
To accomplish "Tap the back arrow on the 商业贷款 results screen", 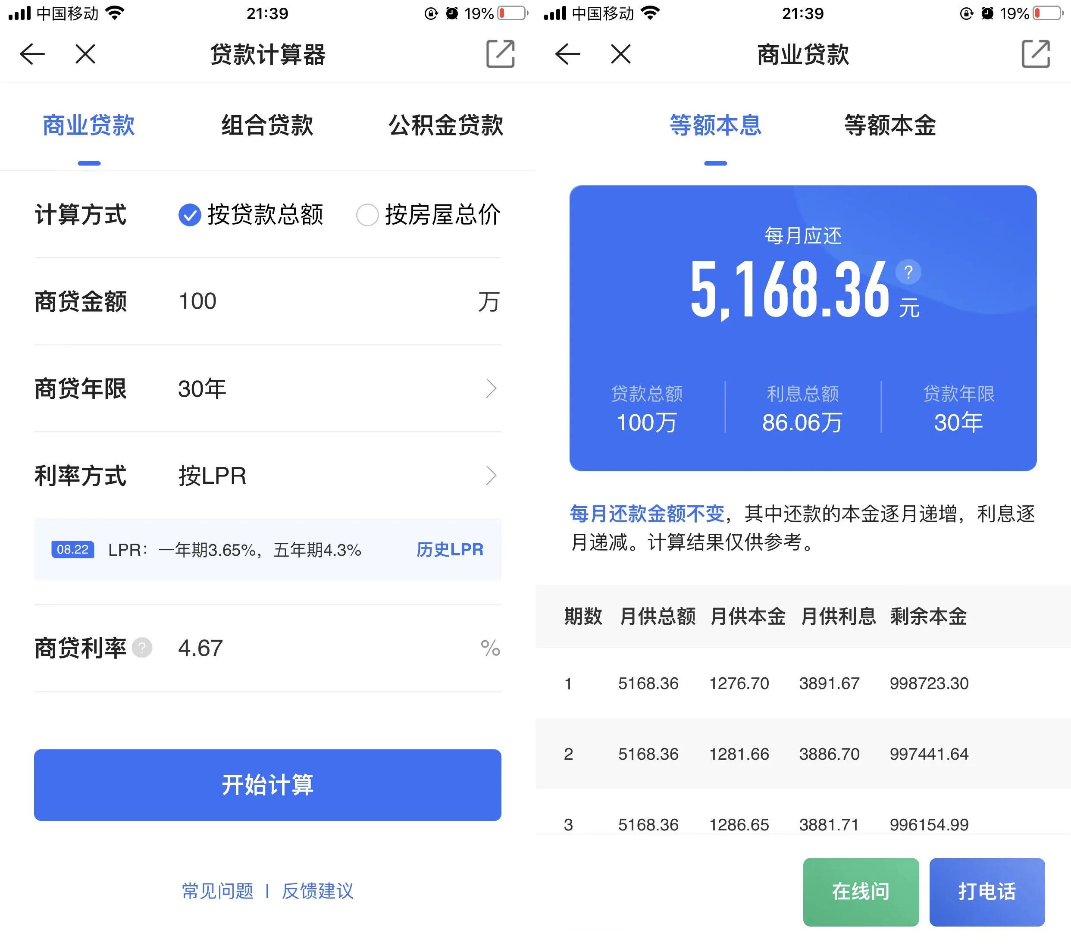I will point(568,54).
